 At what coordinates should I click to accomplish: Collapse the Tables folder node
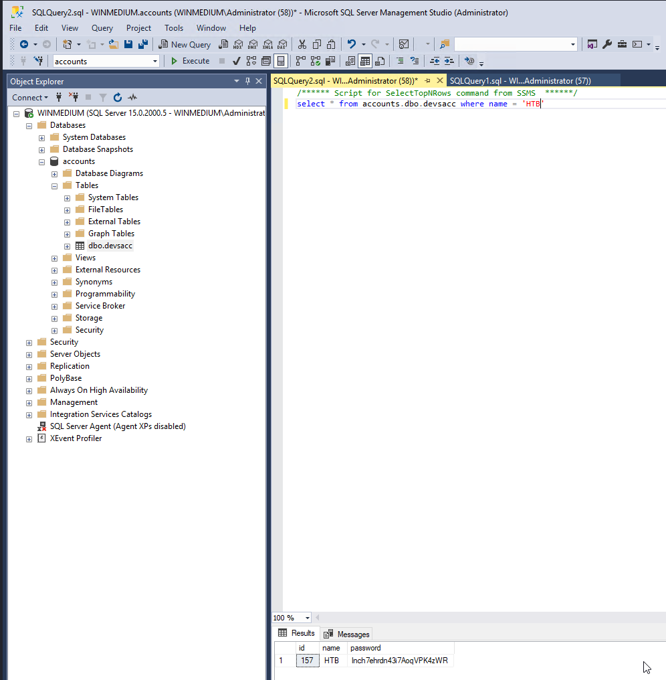point(55,186)
